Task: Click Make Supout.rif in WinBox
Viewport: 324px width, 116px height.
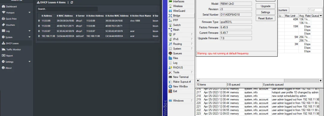Action: click(182, 82)
